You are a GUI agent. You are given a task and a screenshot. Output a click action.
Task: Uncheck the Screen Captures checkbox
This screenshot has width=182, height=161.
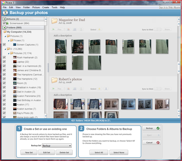tap(4, 45)
